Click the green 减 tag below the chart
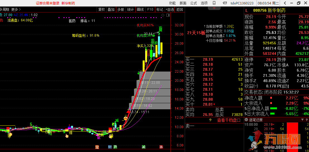309x152 pixels. (x=144, y=147)
